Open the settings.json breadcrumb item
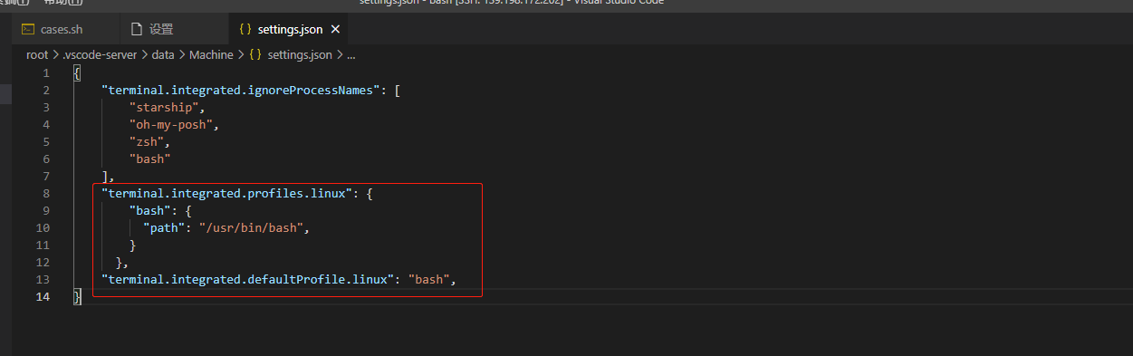 [299, 54]
